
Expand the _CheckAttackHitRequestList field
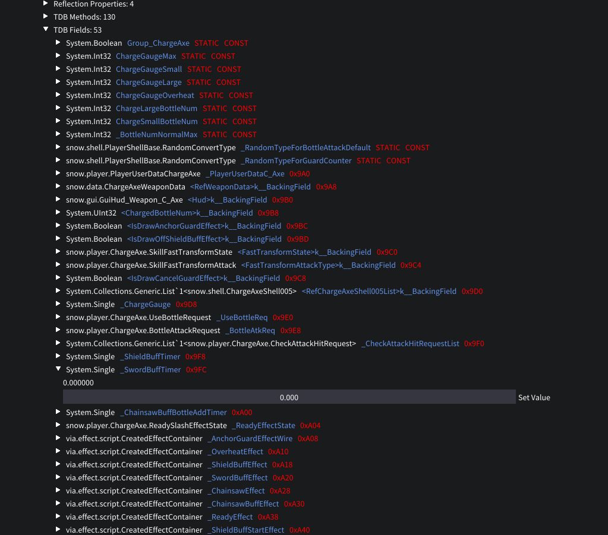point(58,343)
